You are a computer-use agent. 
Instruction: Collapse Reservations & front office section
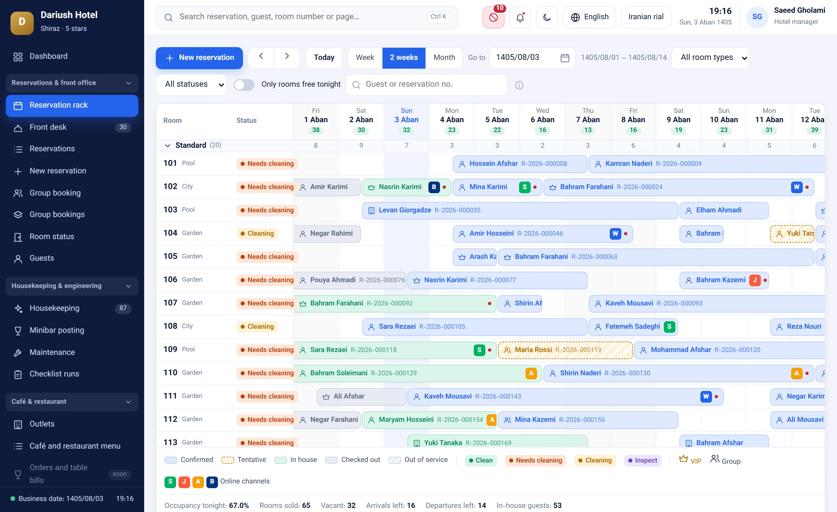pyautogui.click(x=72, y=83)
